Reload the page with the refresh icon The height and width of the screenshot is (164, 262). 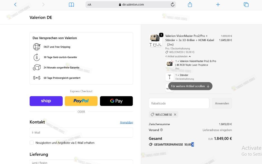click(x=172, y=4)
